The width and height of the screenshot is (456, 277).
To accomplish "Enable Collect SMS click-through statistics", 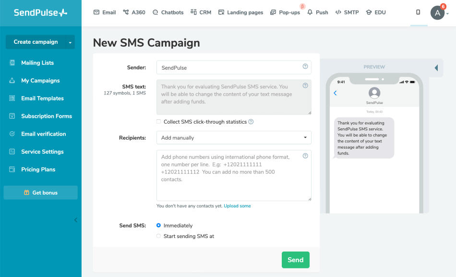I will 159,122.
